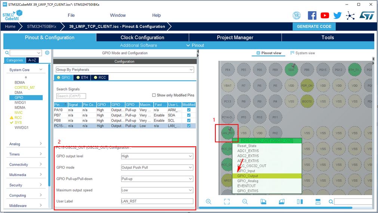Open category settings gear icon
The image size is (378, 213).
coord(47,53)
